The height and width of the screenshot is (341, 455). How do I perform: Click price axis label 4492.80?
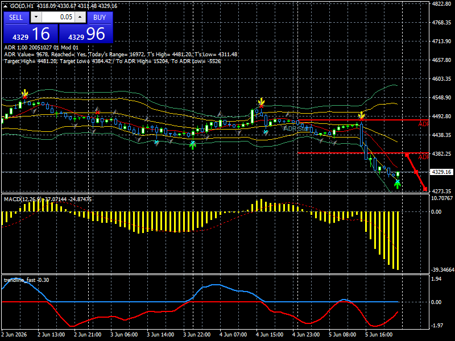[441, 117]
